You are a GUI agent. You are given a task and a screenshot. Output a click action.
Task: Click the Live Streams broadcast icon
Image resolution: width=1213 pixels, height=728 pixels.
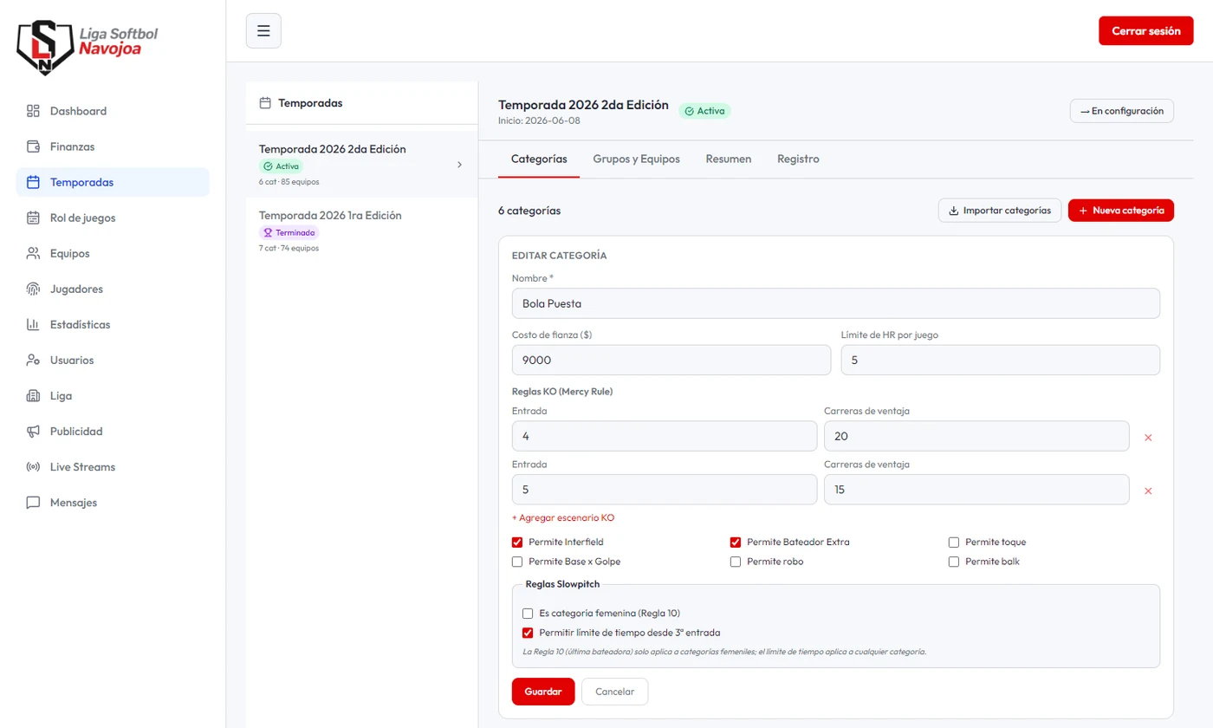pos(34,466)
